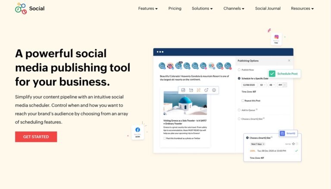Click the green checkmark on Schedule Post
Image resolution: width=331 pixels, height=189 pixels.
272,74
